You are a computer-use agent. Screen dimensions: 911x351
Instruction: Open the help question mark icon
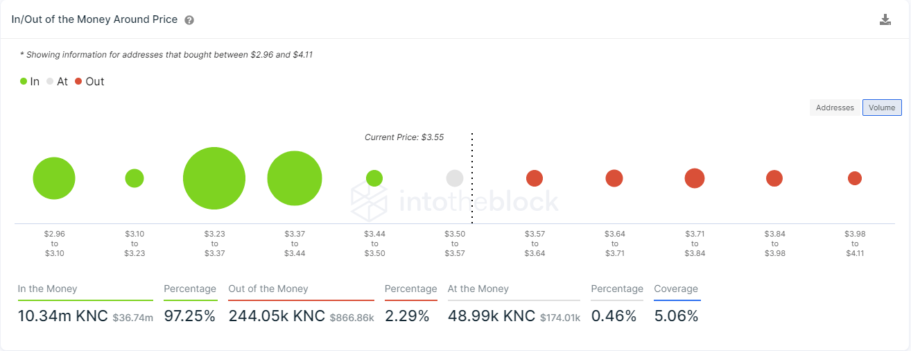189,20
